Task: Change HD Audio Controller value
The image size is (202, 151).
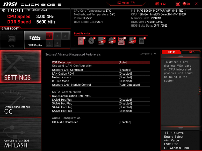Action: 101,122
